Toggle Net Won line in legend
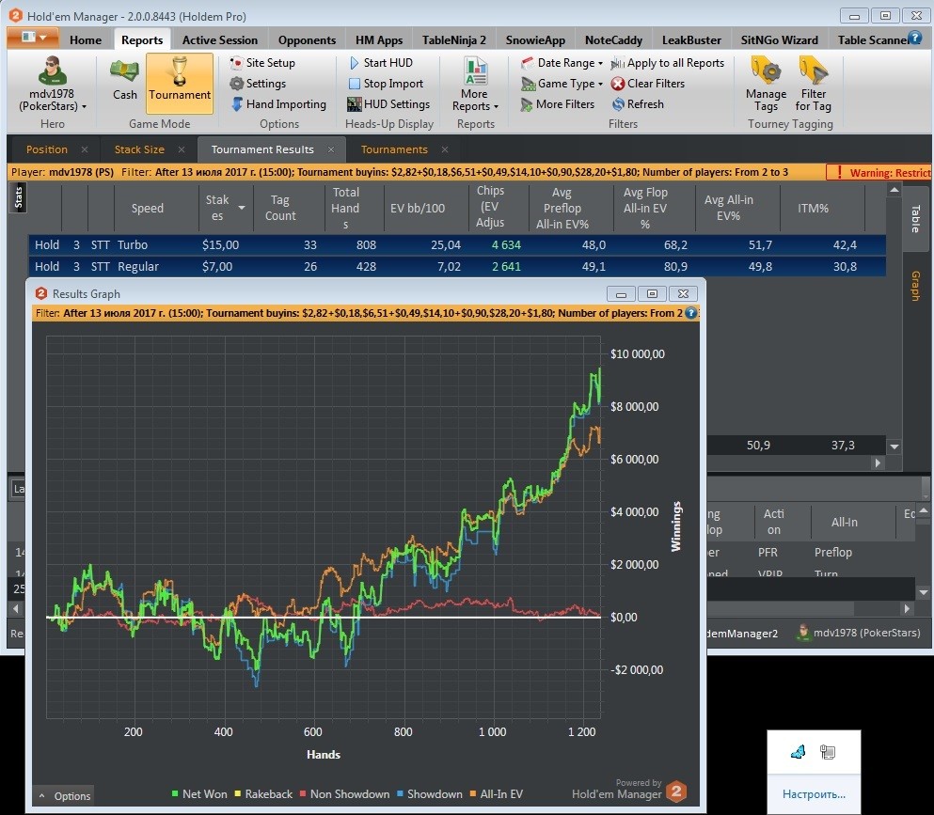 pos(199,794)
